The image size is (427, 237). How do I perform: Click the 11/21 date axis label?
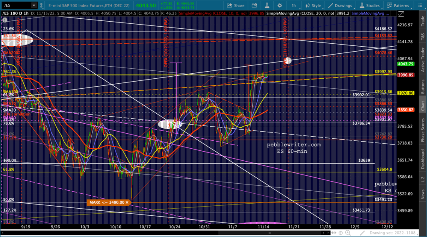(294, 227)
